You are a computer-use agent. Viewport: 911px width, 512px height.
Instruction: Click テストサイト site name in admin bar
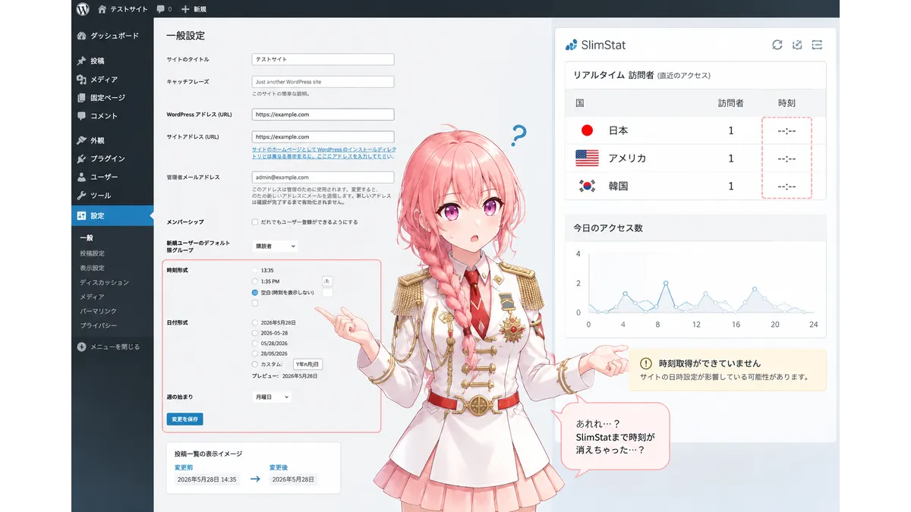[x=129, y=9]
